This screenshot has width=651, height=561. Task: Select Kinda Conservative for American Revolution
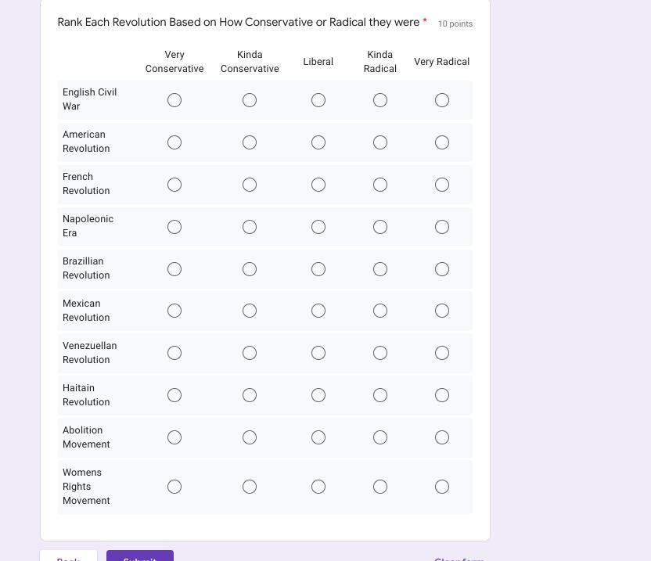tap(250, 142)
